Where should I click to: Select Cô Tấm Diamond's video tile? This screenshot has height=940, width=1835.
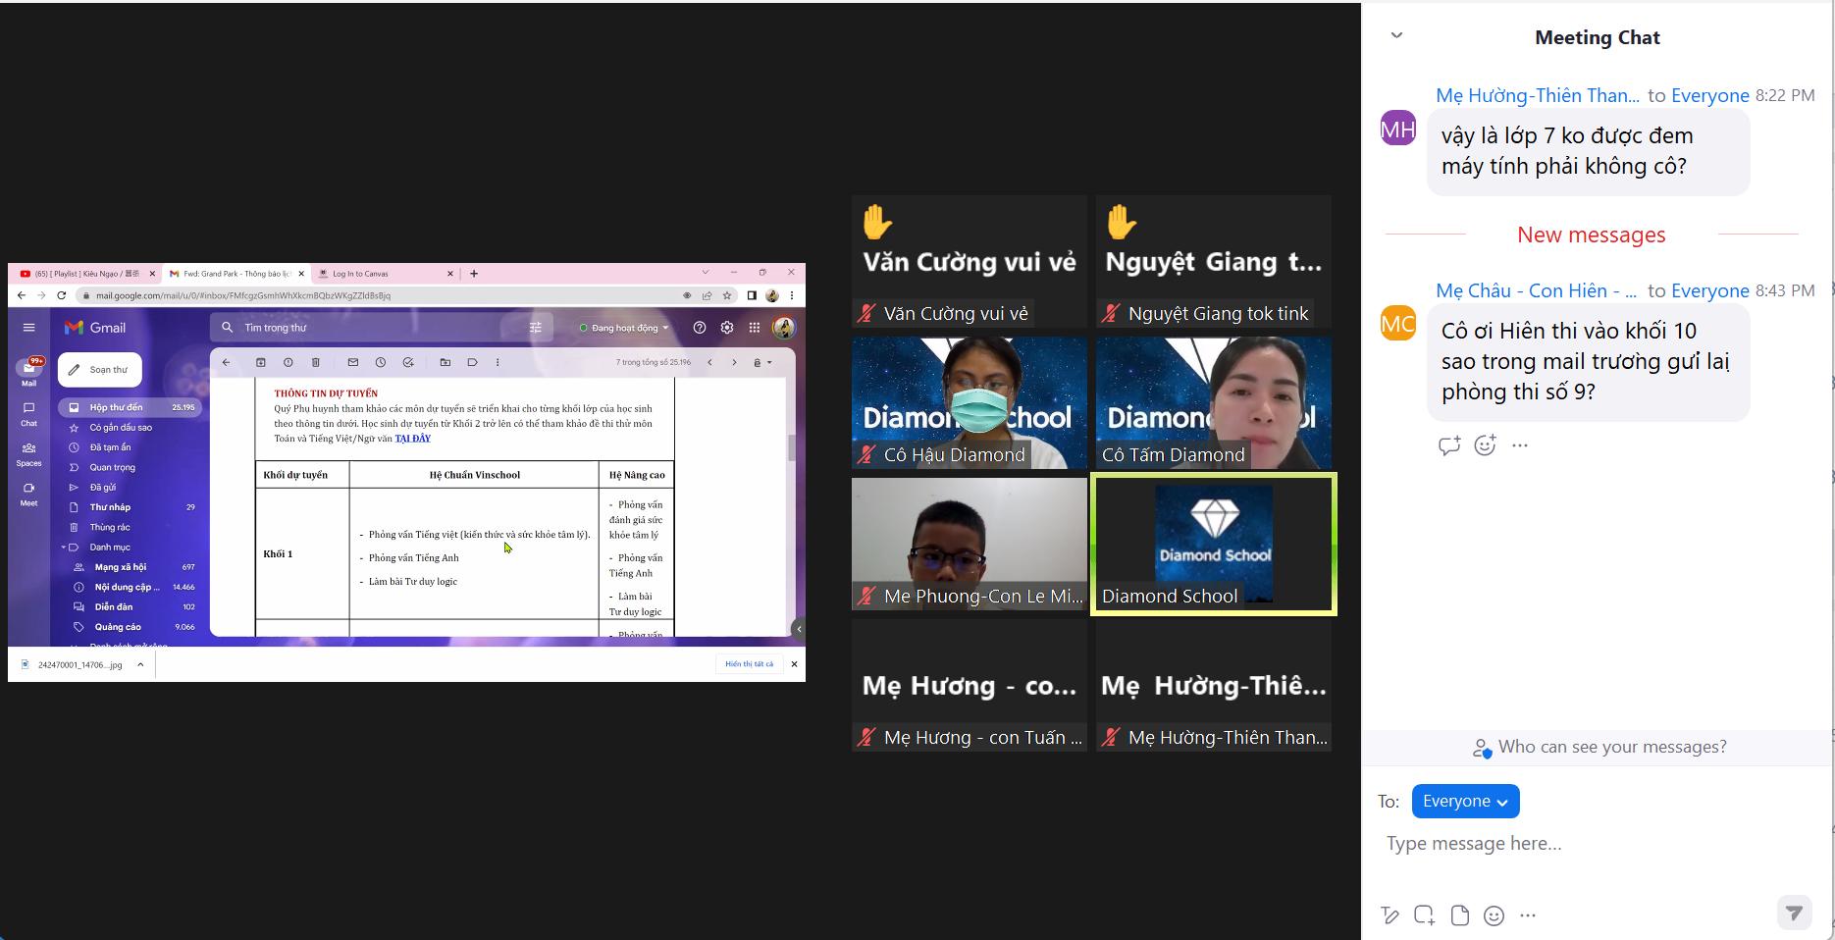(1214, 403)
